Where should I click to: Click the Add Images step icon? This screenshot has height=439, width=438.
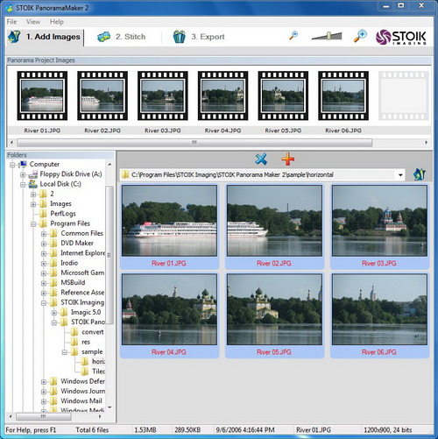pyautogui.click(x=14, y=37)
